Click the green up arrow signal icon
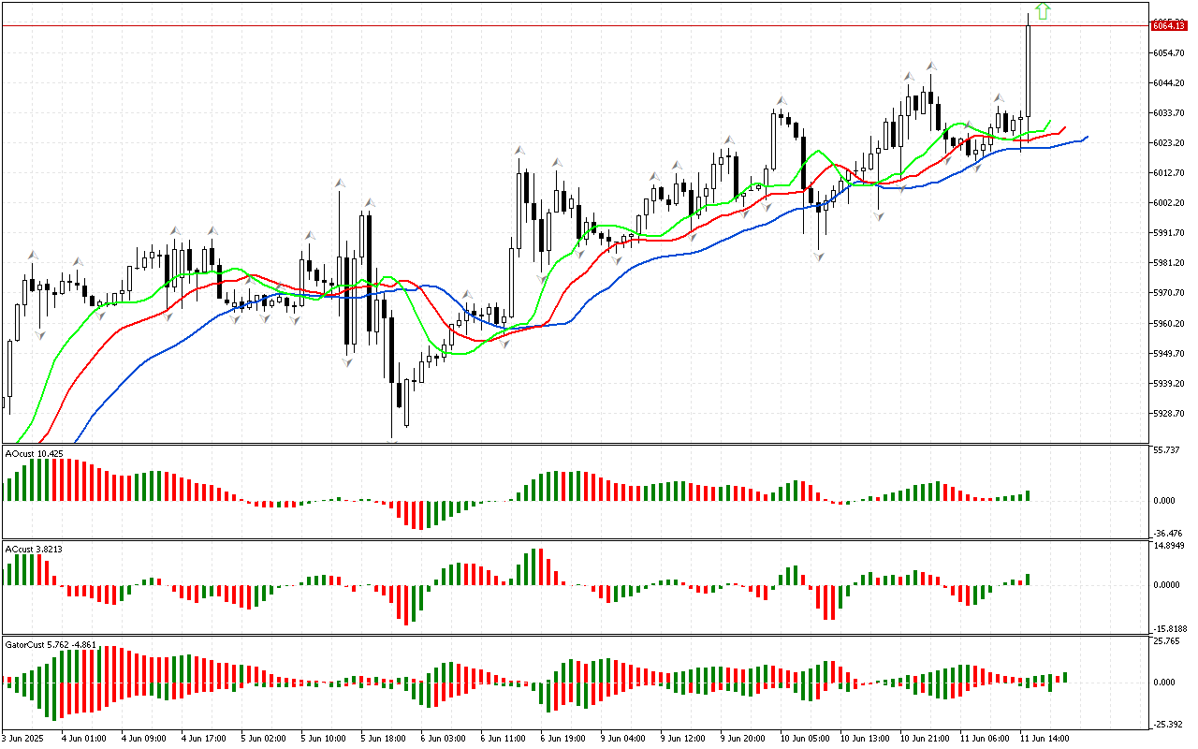Image resolution: width=1198 pixels, height=749 pixels. point(1043,11)
